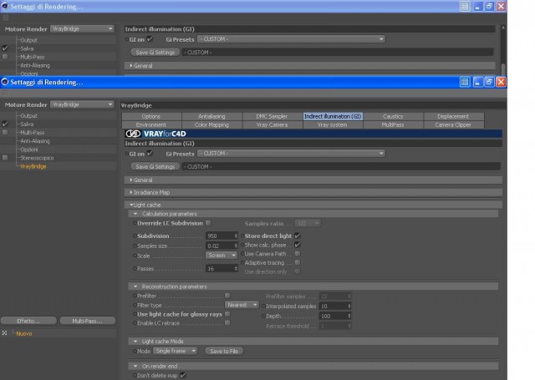535x380 pixels.
Task: Expand General section in back window
Action: (x=310, y=65)
